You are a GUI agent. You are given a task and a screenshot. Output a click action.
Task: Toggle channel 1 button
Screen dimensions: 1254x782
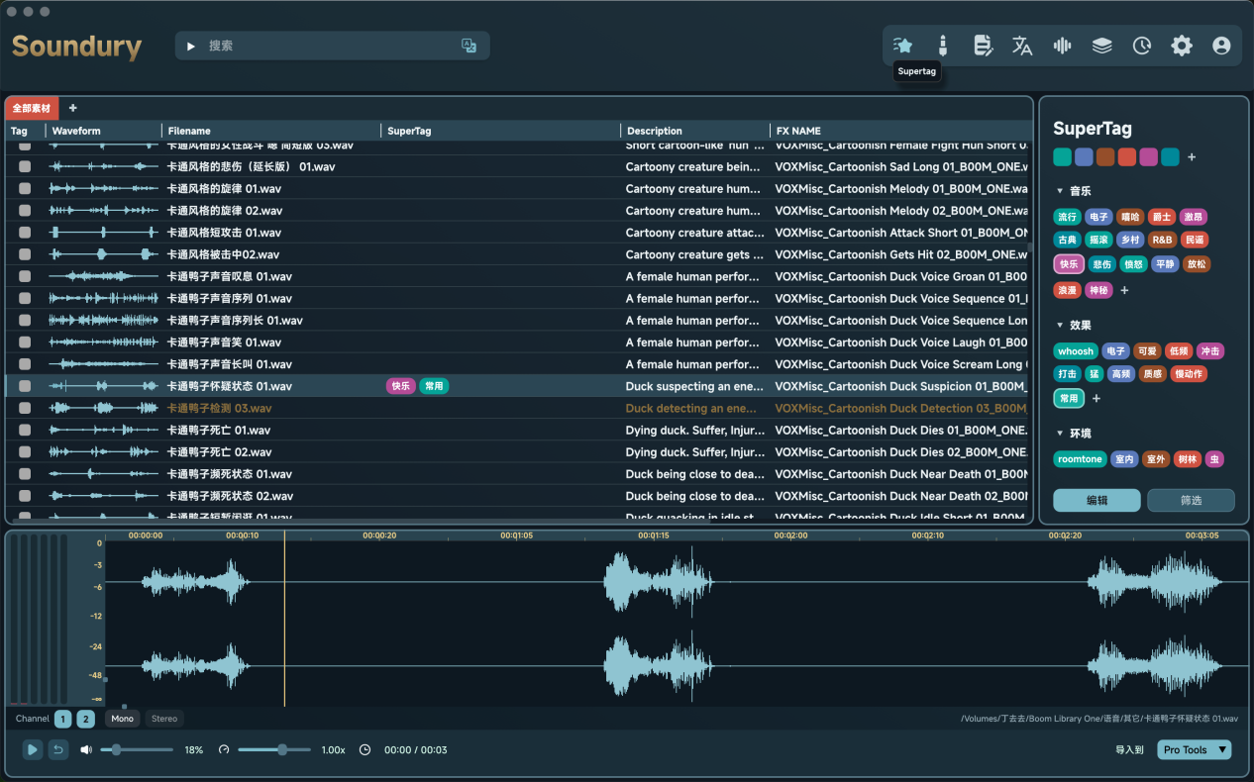tap(62, 719)
